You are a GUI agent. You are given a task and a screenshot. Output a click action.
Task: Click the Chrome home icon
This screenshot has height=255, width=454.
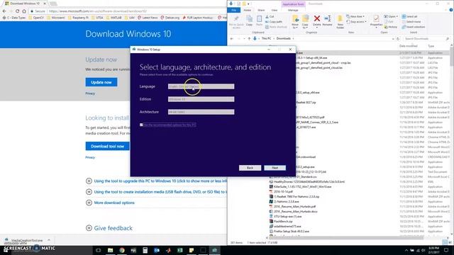pos(24,11)
